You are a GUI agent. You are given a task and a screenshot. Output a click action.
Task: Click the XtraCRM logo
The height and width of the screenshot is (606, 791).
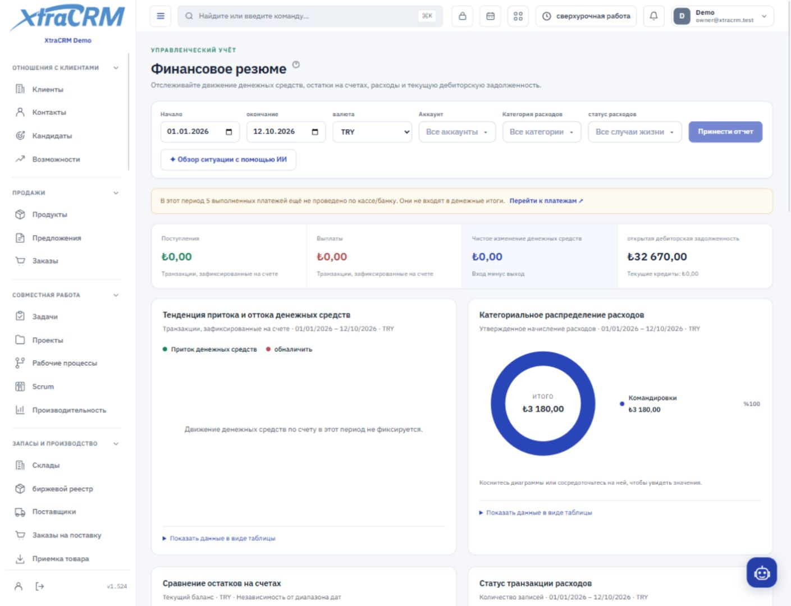click(x=67, y=18)
